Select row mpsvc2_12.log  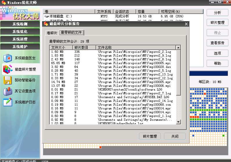pos(113,78)
